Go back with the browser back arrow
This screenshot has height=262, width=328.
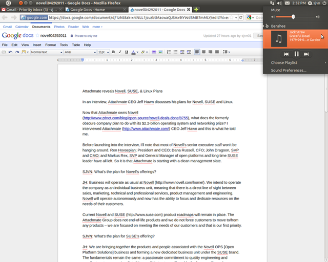click(5, 17)
